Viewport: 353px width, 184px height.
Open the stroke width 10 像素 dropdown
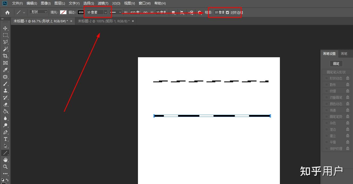106,12
